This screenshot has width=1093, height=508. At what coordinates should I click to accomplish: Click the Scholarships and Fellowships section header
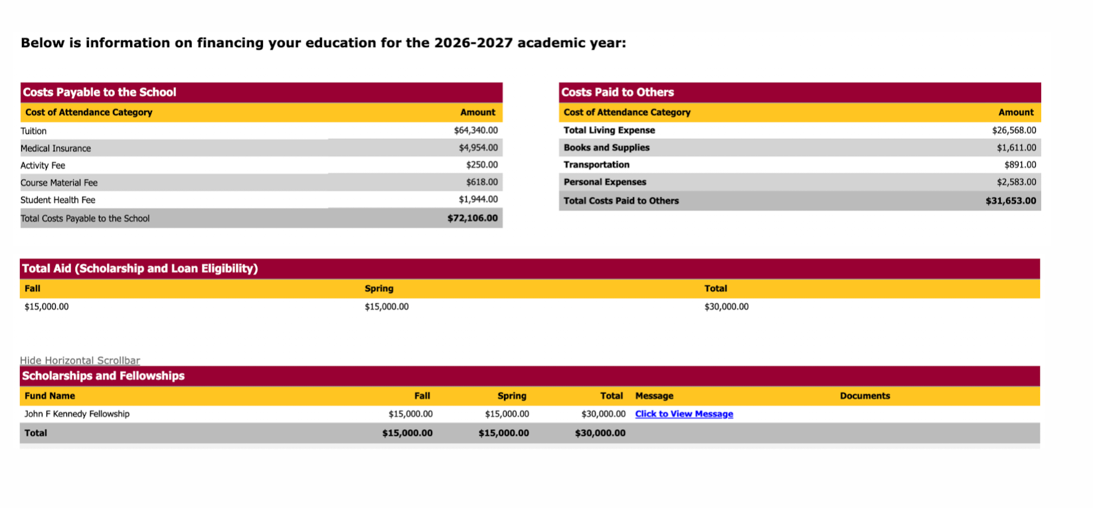(104, 376)
